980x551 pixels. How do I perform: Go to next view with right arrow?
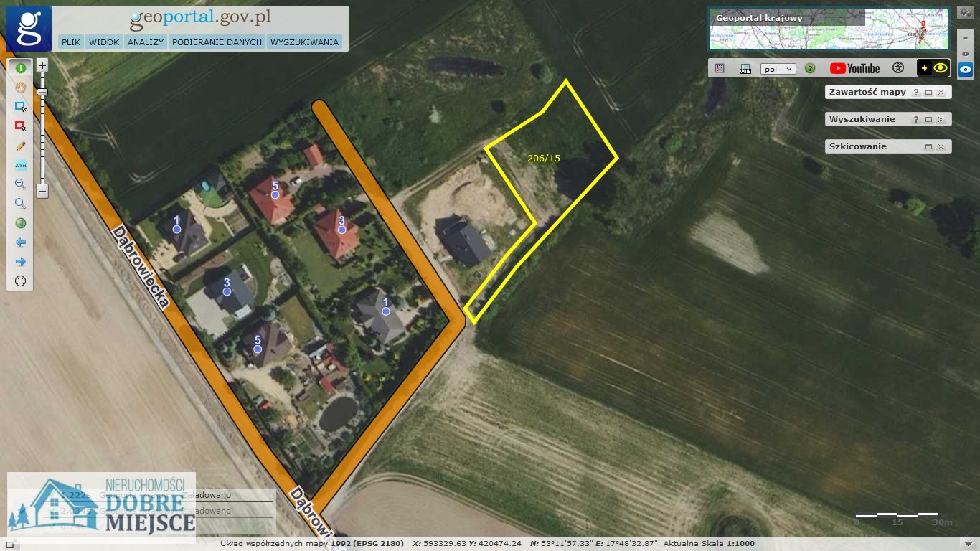(x=20, y=262)
